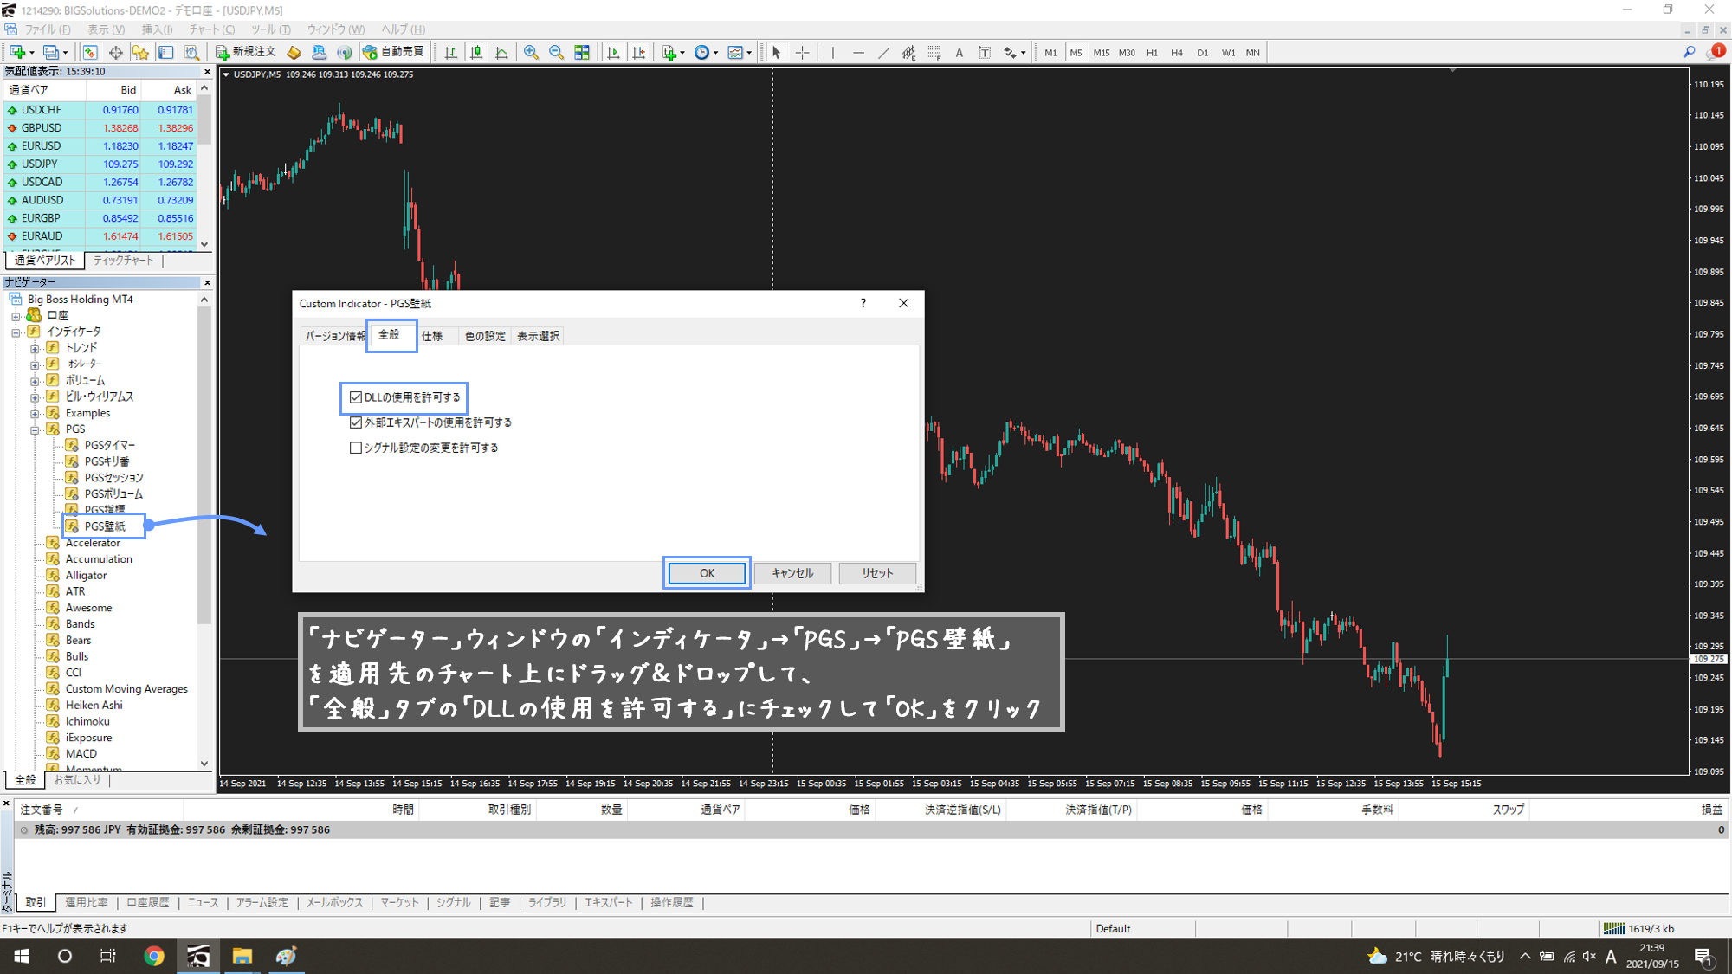Open Chrome from the Windows taskbar
The width and height of the screenshot is (1732, 974).
(x=154, y=956)
